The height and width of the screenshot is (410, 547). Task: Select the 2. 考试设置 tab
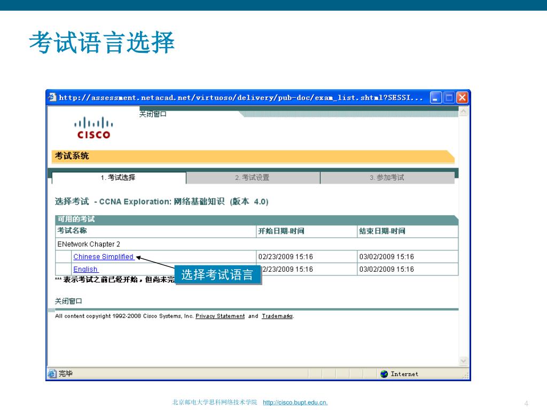click(x=253, y=177)
